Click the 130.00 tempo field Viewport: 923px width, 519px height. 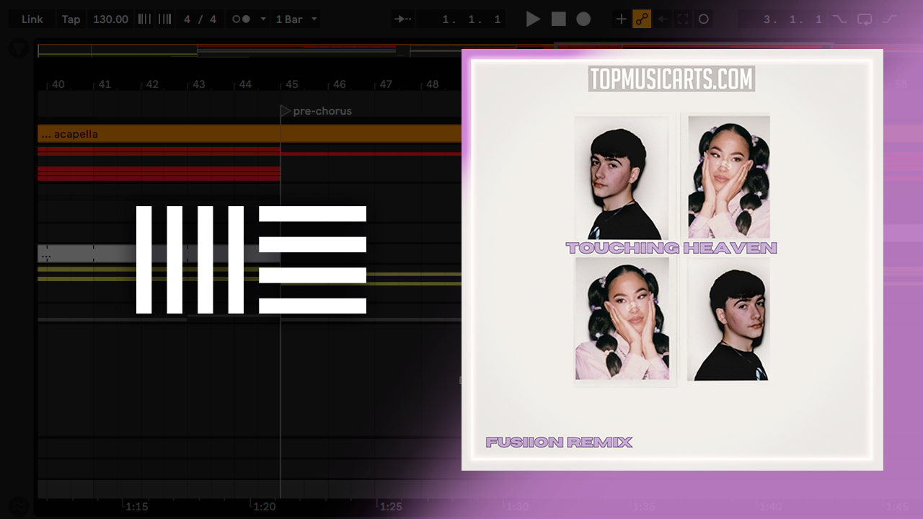tap(110, 19)
